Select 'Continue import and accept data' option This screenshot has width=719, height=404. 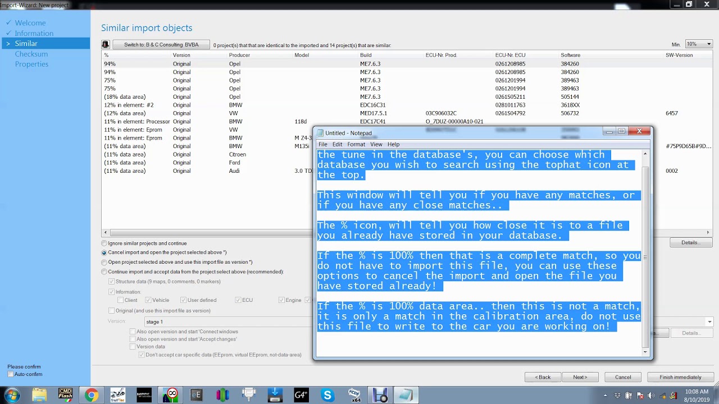coord(193,272)
